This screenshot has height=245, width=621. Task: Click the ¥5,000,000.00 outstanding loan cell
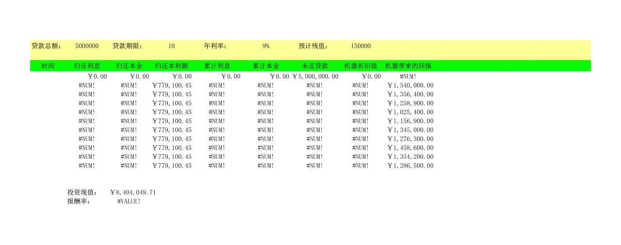click(315, 77)
